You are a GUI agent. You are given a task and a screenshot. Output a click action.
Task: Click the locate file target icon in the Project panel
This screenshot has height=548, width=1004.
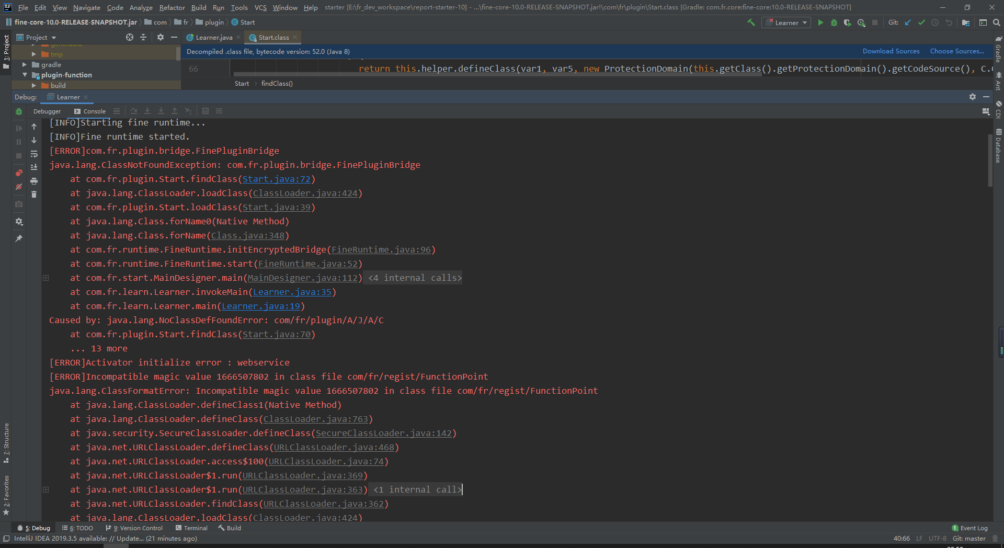click(x=130, y=37)
